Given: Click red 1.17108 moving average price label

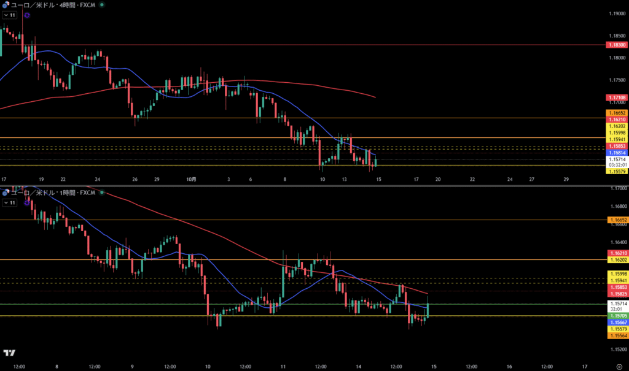Looking at the screenshot, I should (x=617, y=98).
